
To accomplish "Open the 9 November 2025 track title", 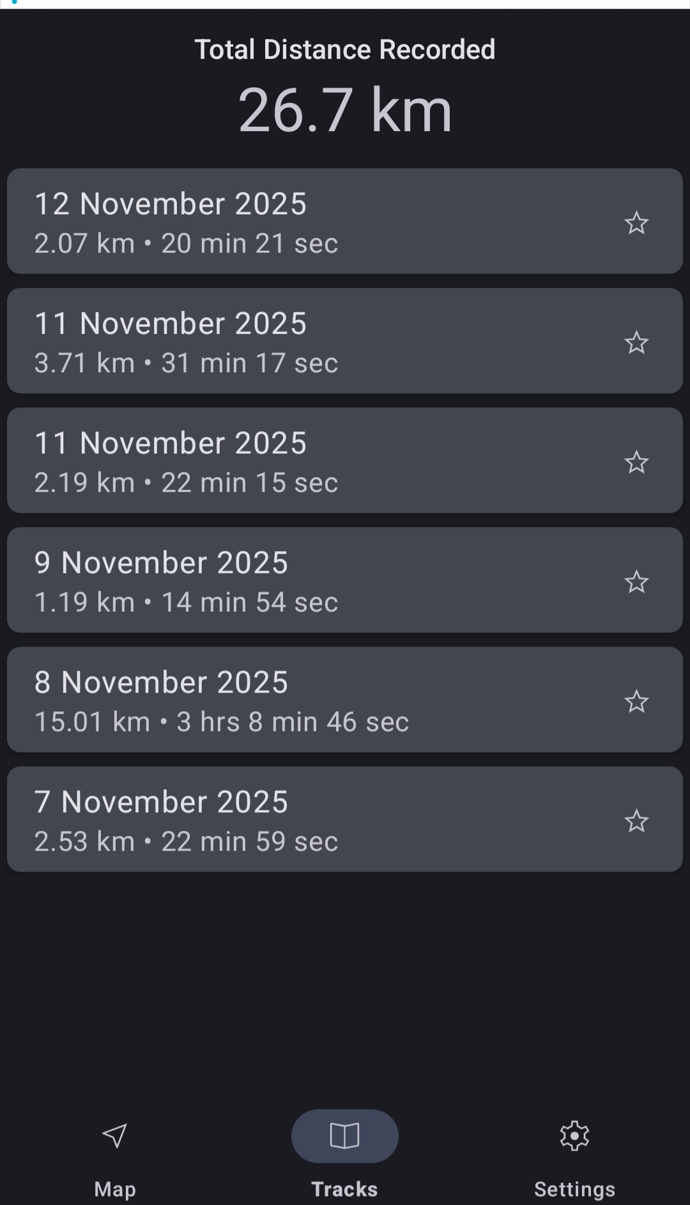I will pos(161,563).
